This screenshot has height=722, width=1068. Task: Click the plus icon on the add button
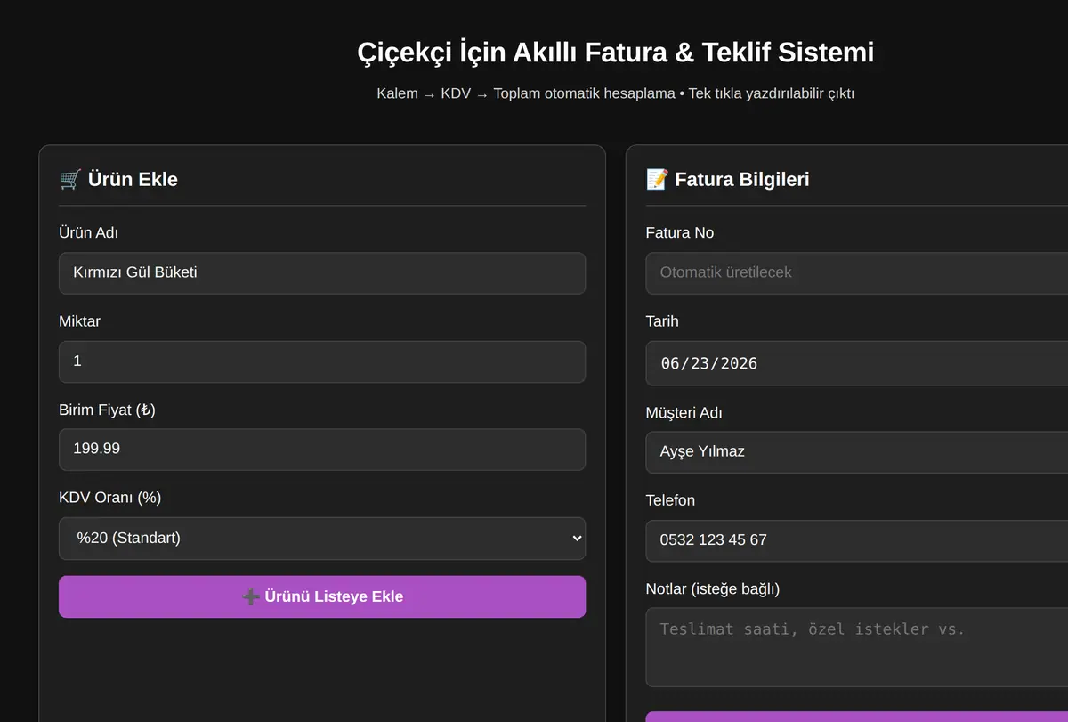pyautogui.click(x=251, y=596)
